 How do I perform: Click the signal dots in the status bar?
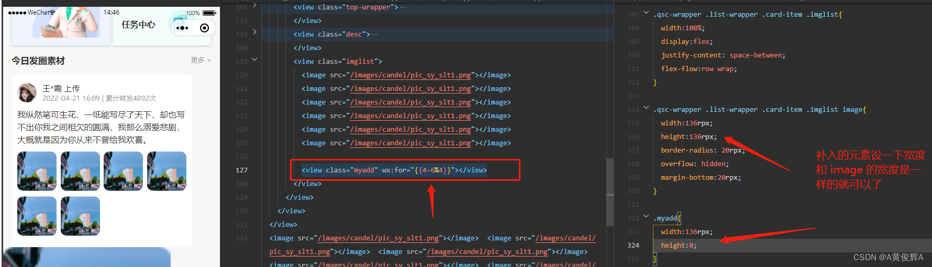(17, 13)
